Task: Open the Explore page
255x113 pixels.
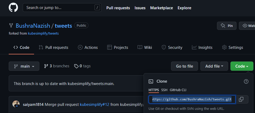Action: coord(185,8)
